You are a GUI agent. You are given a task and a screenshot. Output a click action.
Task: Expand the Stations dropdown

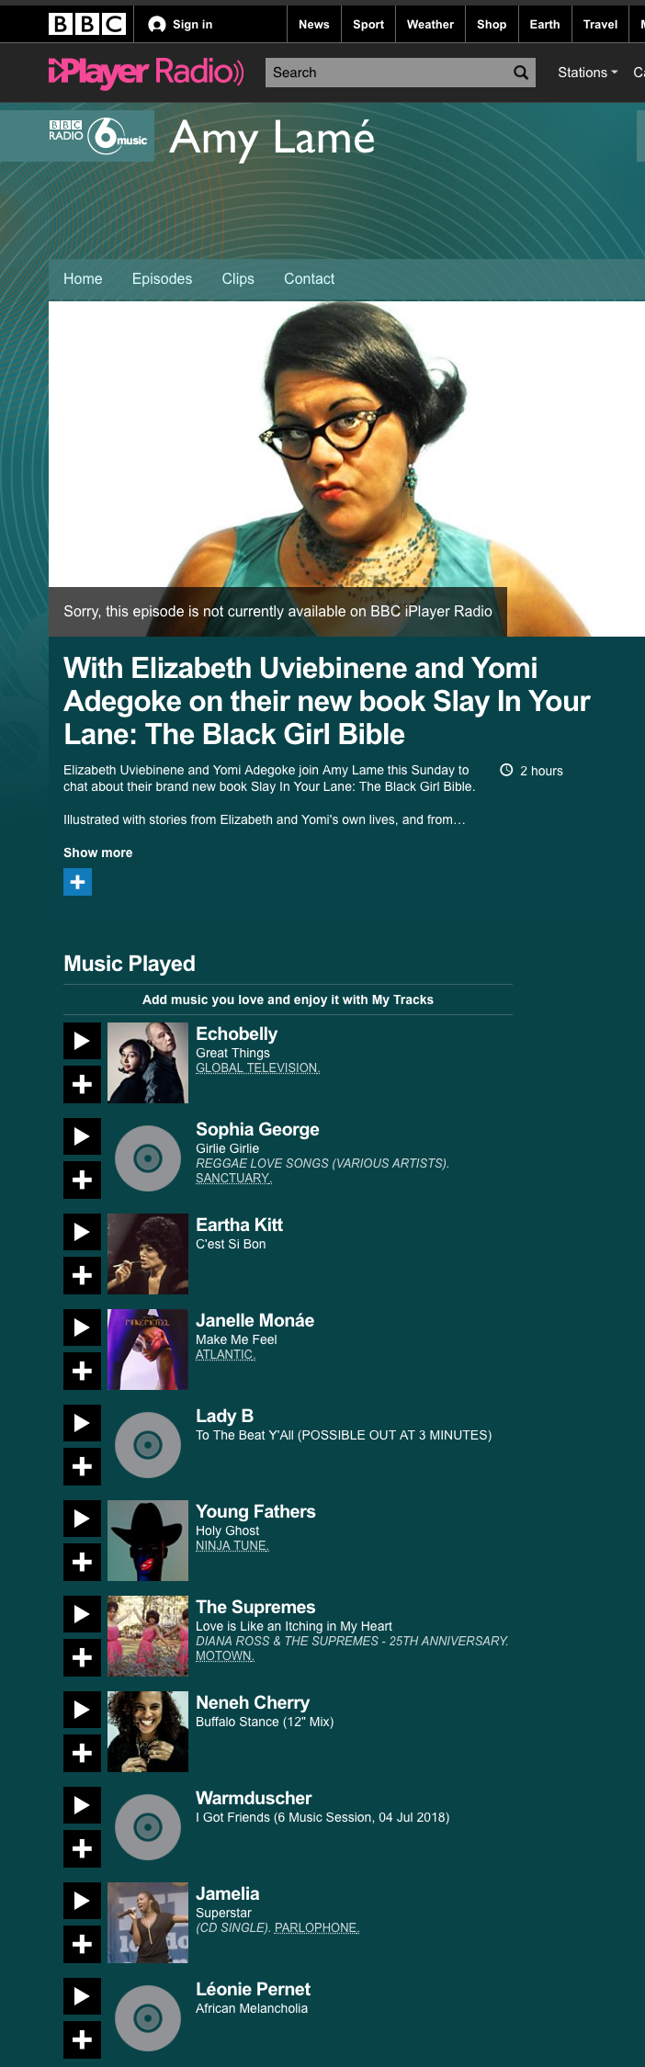[588, 73]
